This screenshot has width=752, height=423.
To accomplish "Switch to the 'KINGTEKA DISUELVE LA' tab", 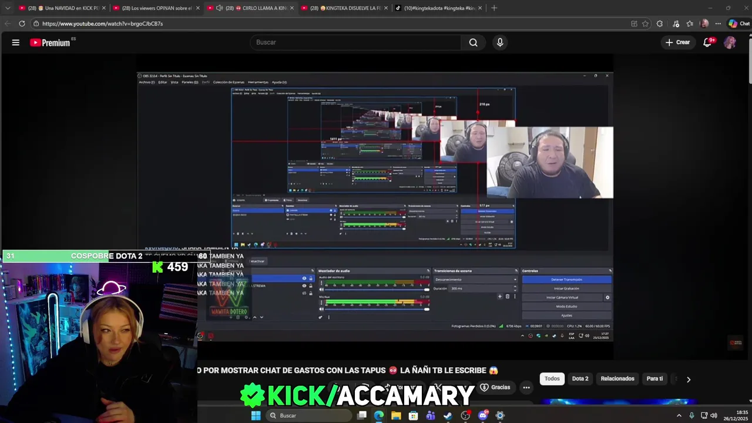I will (344, 8).
